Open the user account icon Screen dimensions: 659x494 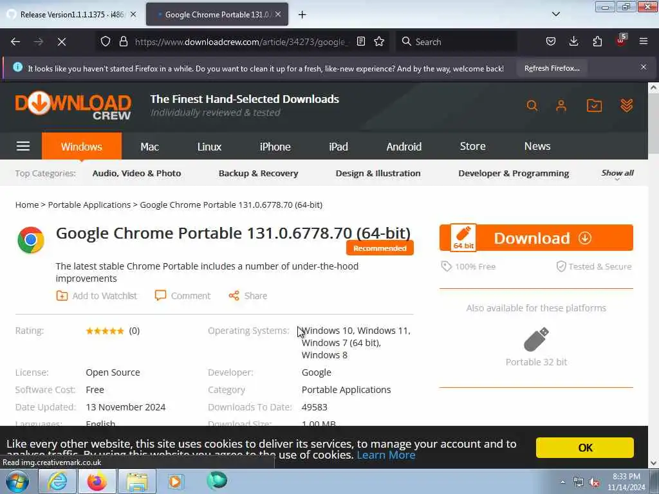pos(561,105)
